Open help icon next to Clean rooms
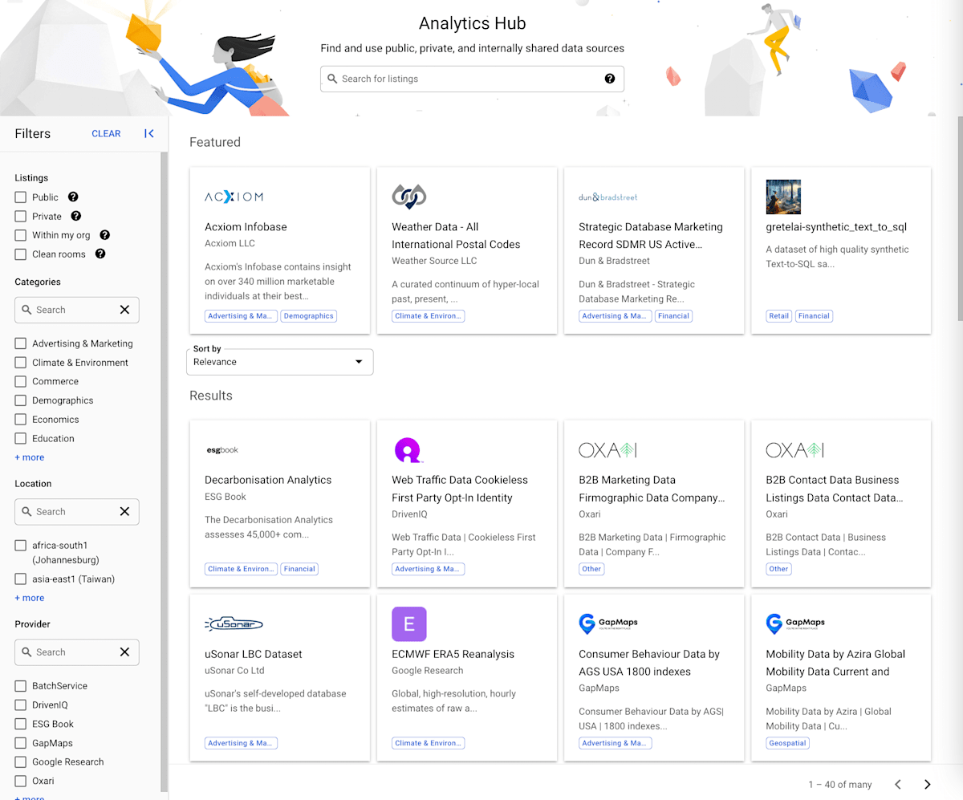The height and width of the screenshot is (800, 963). pyautogui.click(x=100, y=254)
